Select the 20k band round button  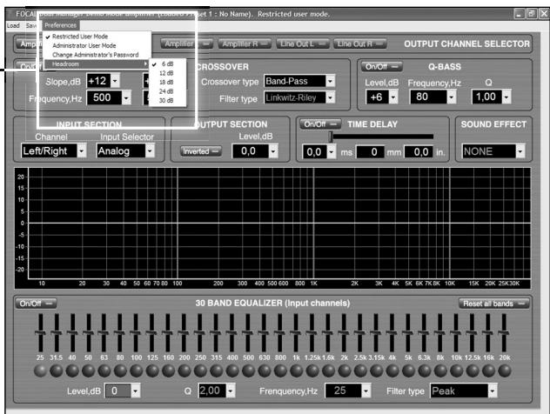[505, 371]
